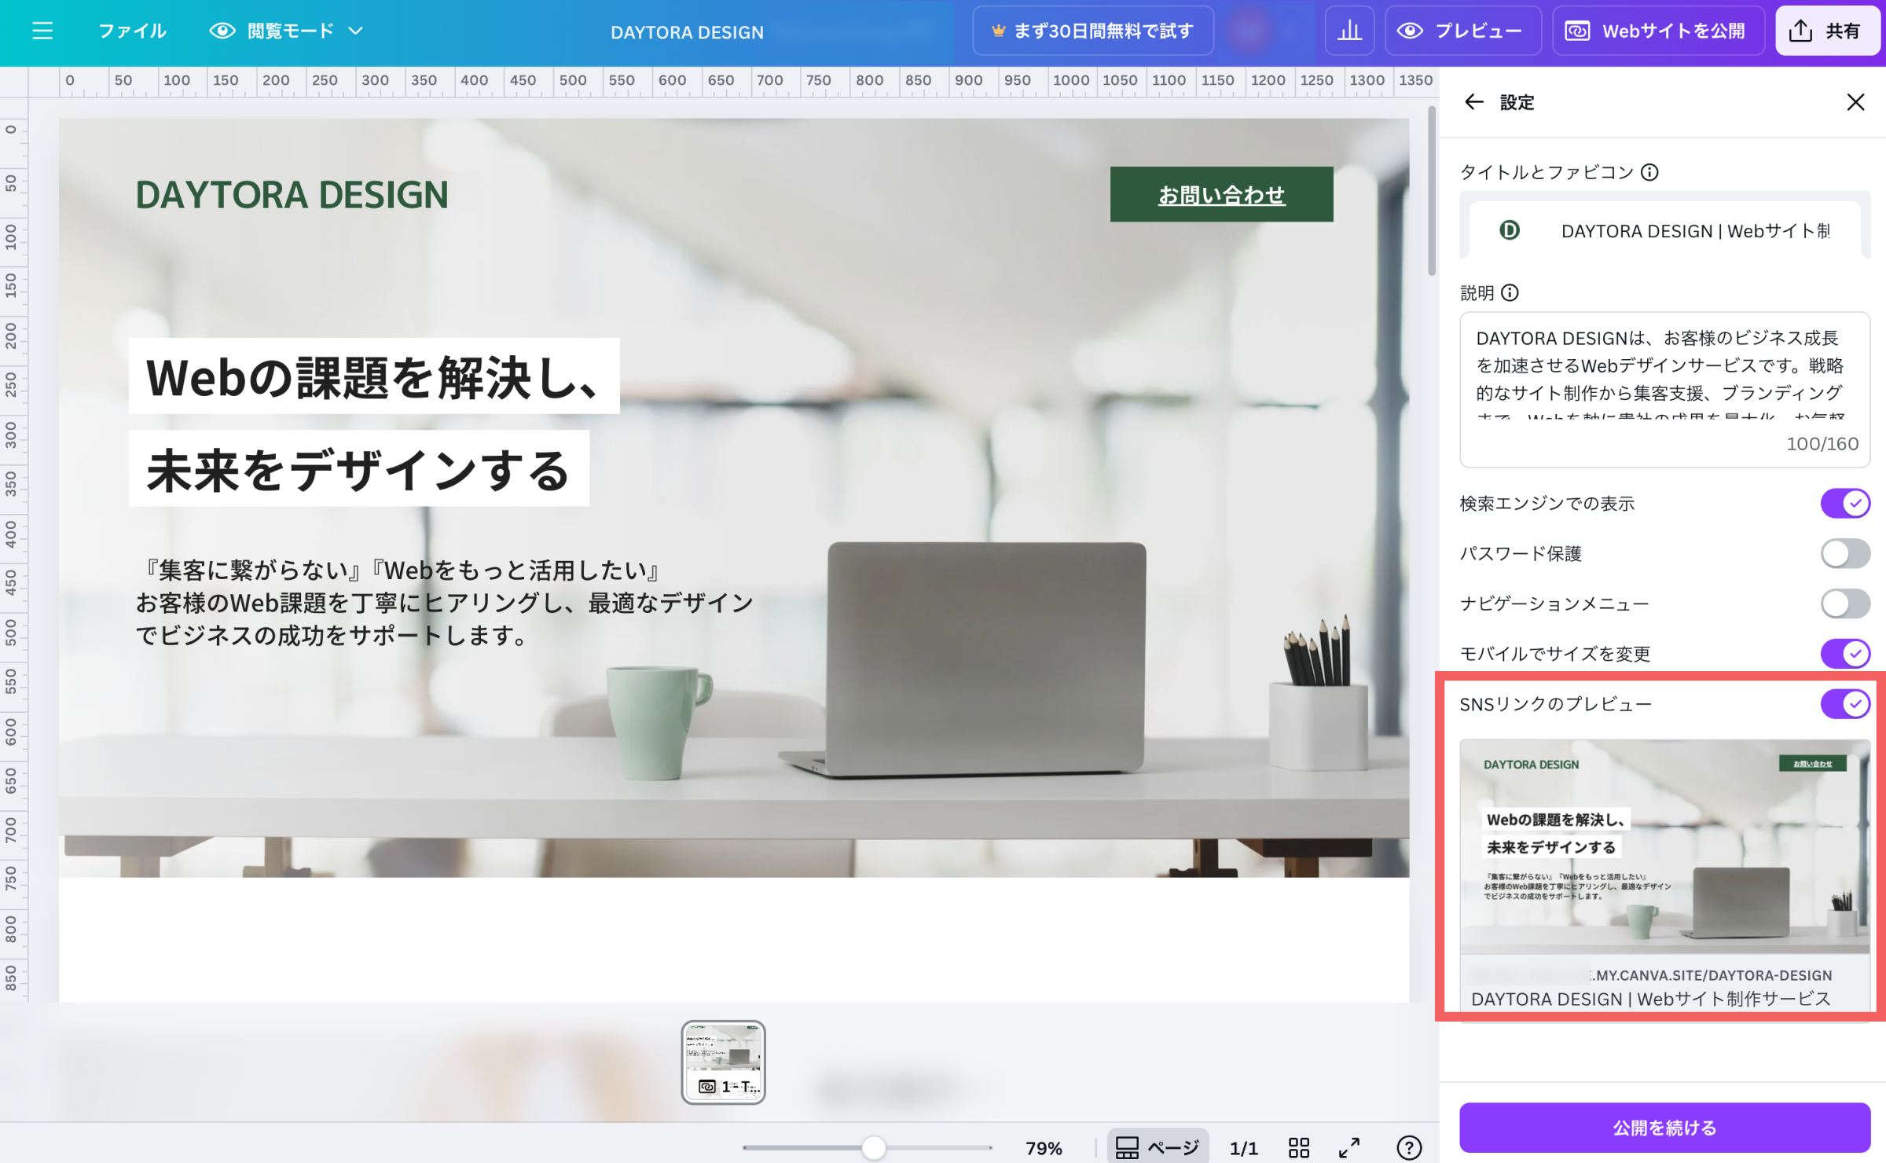Select the page 1 thumbnail
Image resolution: width=1886 pixels, height=1163 pixels.
tap(723, 1062)
